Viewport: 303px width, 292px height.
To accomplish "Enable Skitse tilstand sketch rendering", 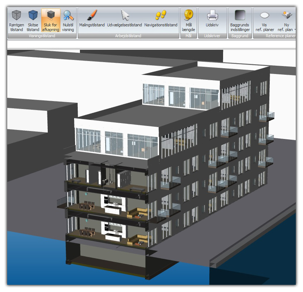I will [x=33, y=20].
